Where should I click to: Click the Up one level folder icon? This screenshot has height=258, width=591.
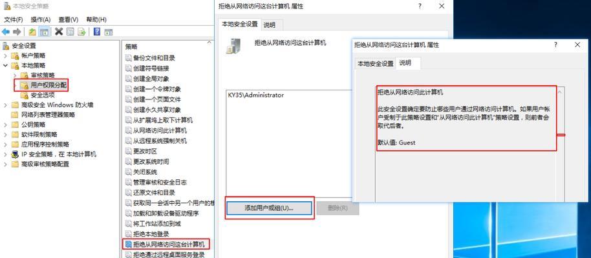32,32
